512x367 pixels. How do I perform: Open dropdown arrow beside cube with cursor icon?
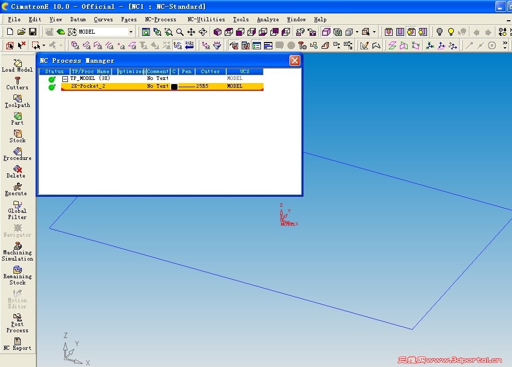tap(374, 32)
